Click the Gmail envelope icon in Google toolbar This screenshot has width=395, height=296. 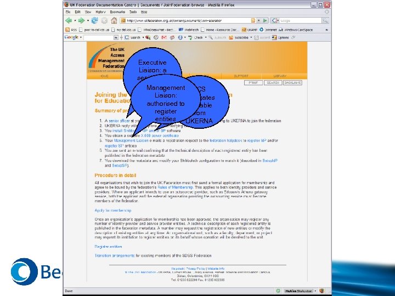tap(164, 37)
